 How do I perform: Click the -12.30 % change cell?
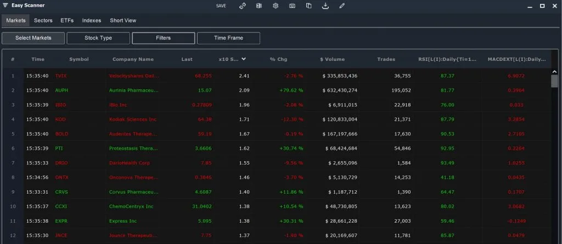pos(292,120)
